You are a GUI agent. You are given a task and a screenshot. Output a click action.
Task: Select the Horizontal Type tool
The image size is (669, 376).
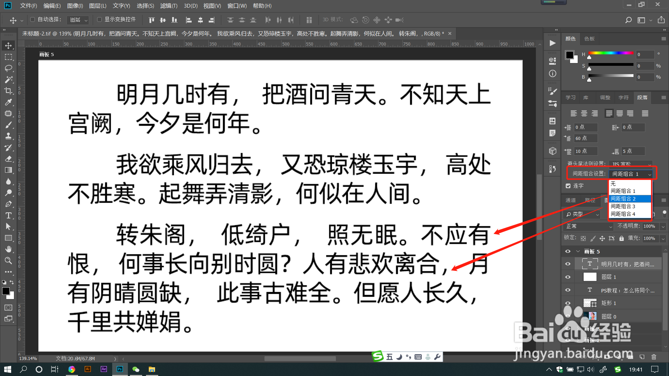click(8, 216)
